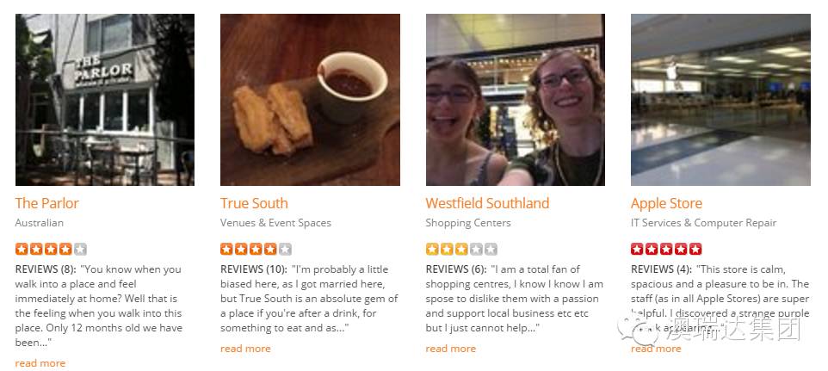Open Apple Store interior photo
The height and width of the screenshot is (371, 828).
point(720,100)
